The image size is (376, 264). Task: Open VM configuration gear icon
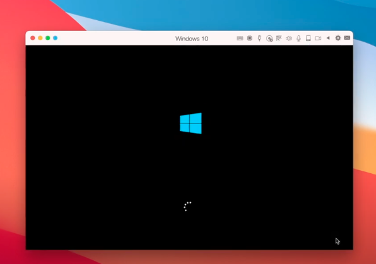point(338,38)
